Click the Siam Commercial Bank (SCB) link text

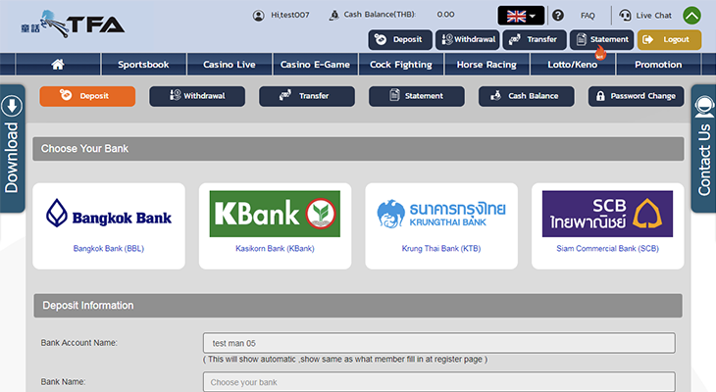click(x=607, y=249)
